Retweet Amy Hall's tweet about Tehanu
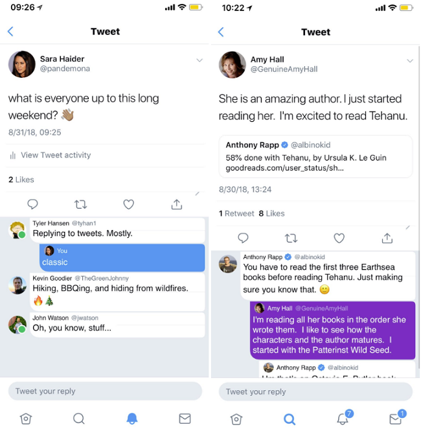 tap(291, 238)
